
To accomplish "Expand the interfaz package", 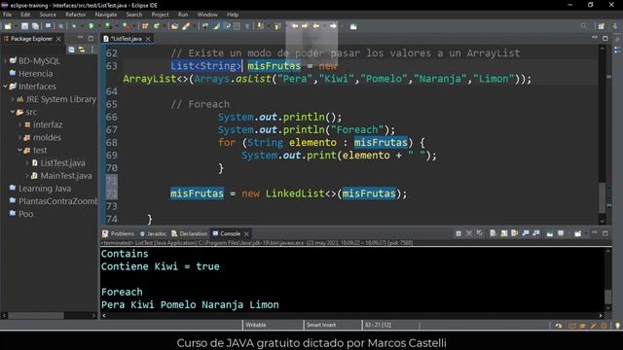I will pyautogui.click(x=19, y=124).
